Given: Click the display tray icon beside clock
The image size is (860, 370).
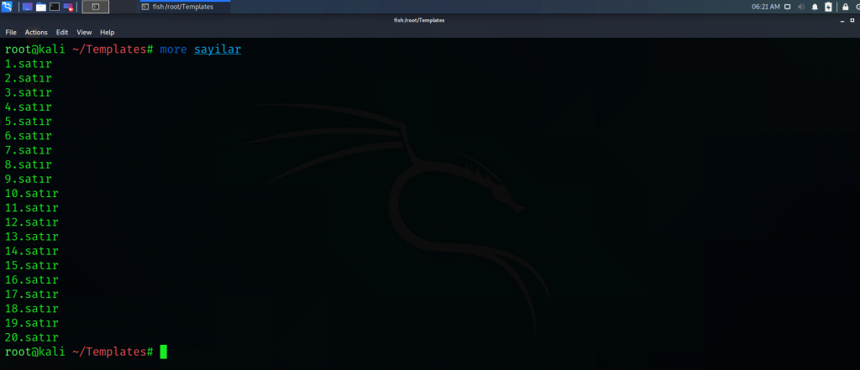Looking at the screenshot, I should [787, 7].
